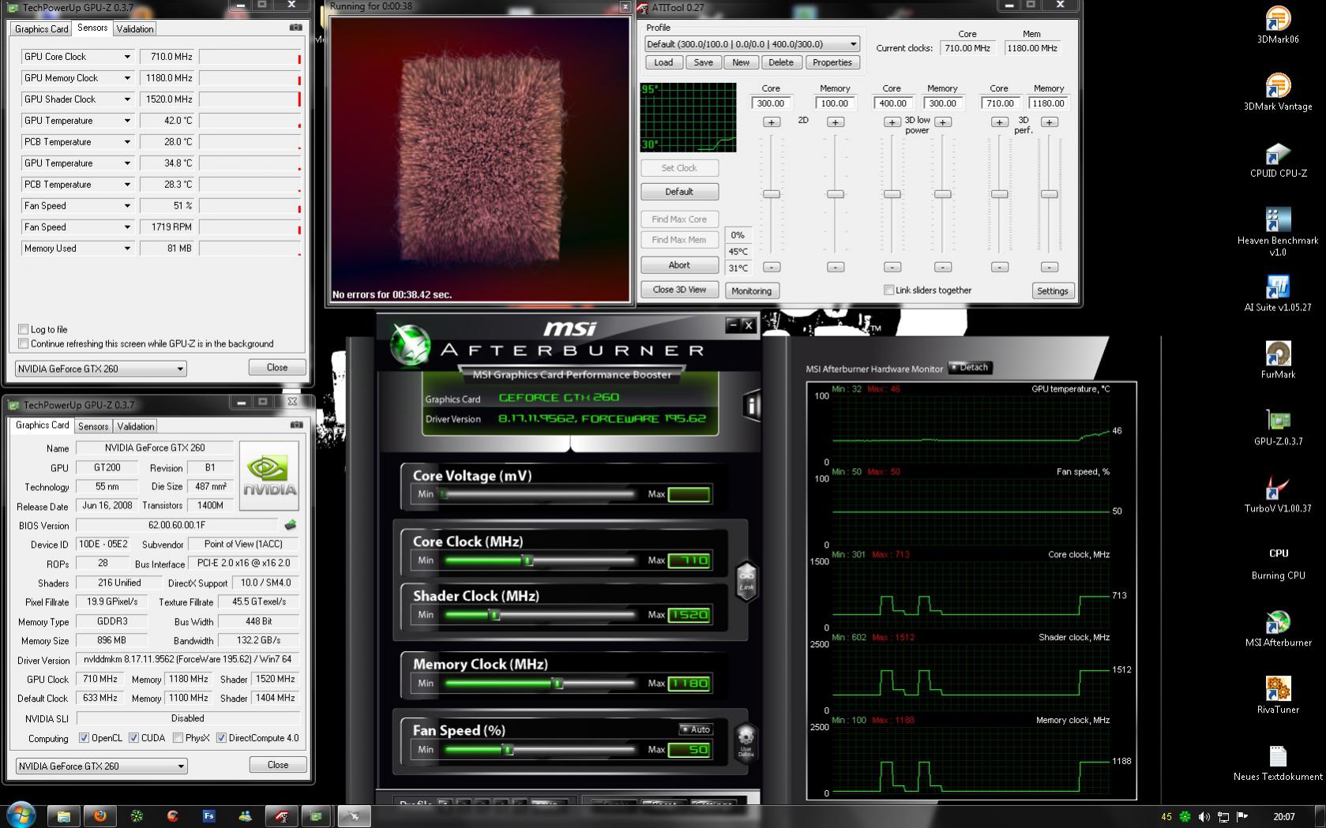
Task: Open the GPU-Z.0.3.7 desktop icon
Action: 1278,427
